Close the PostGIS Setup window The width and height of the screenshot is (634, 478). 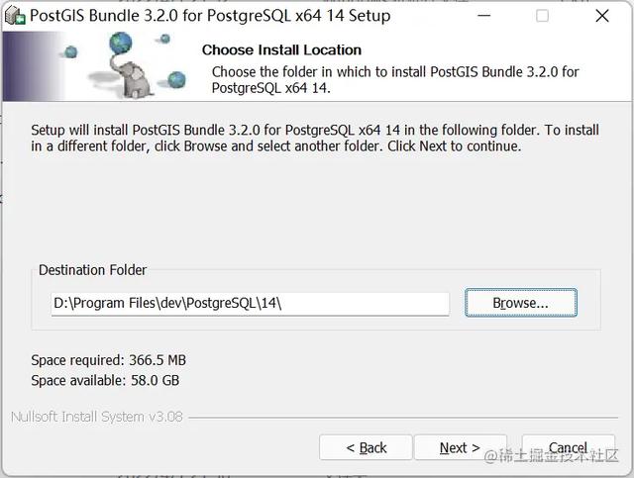pos(602,16)
